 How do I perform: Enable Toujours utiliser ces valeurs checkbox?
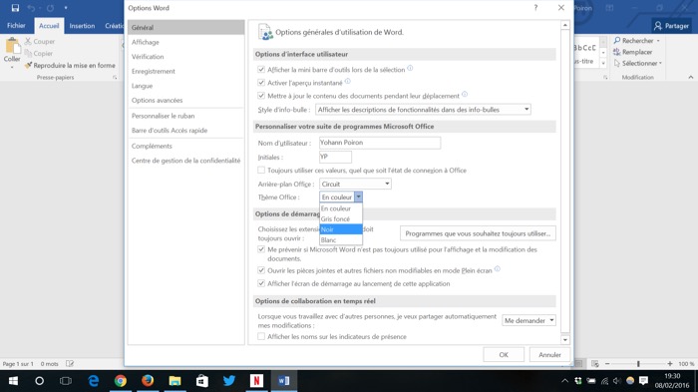pyautogui.click(x=261, y=171)
